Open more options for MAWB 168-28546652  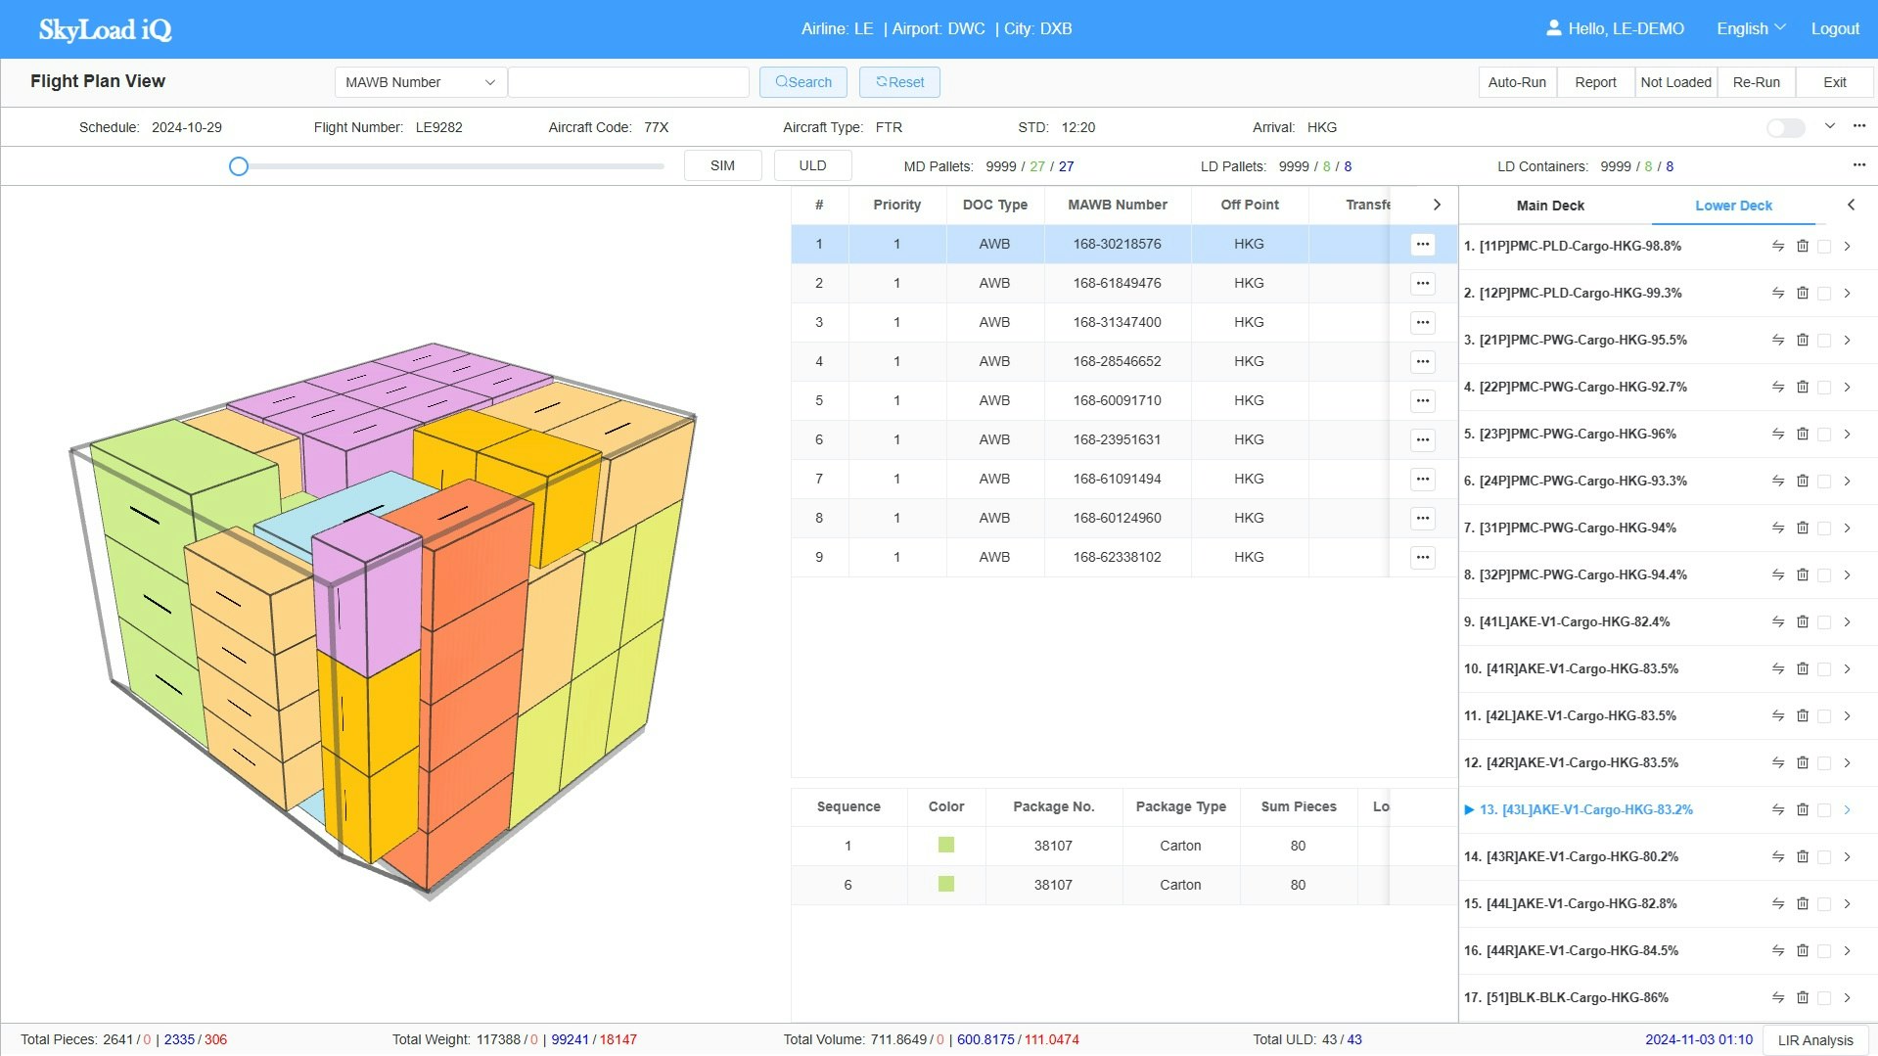click(x=1423, y=361)
